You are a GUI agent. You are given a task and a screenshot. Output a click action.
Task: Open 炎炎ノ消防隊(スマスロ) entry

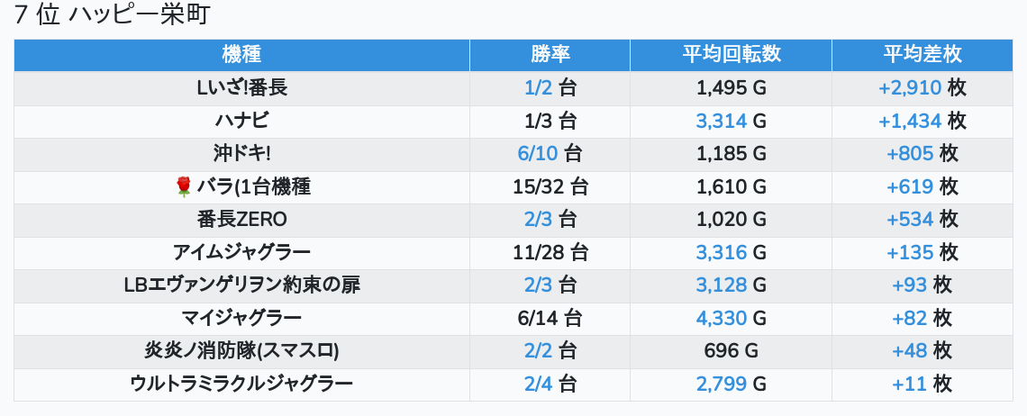241,351
